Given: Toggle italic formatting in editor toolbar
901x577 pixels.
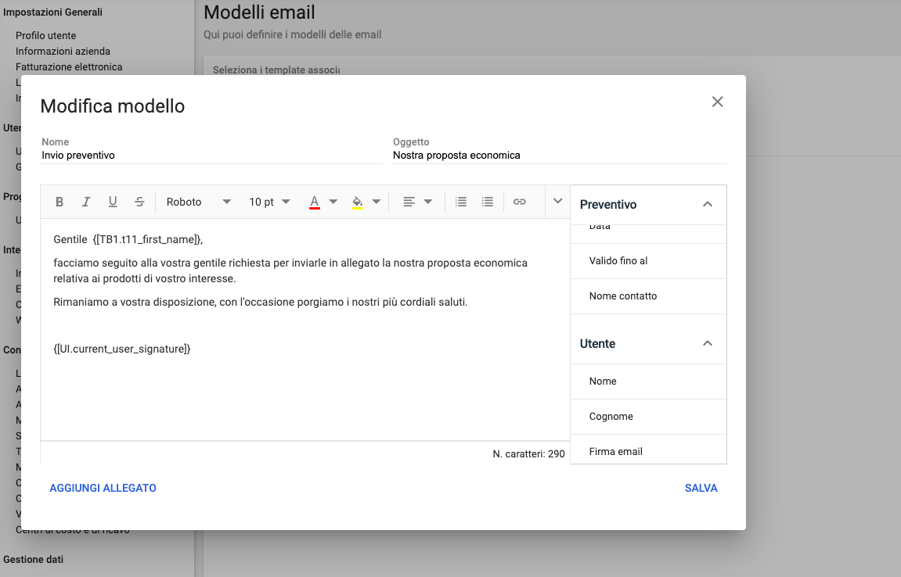Looking at the screenshot, I should point(86,202).
